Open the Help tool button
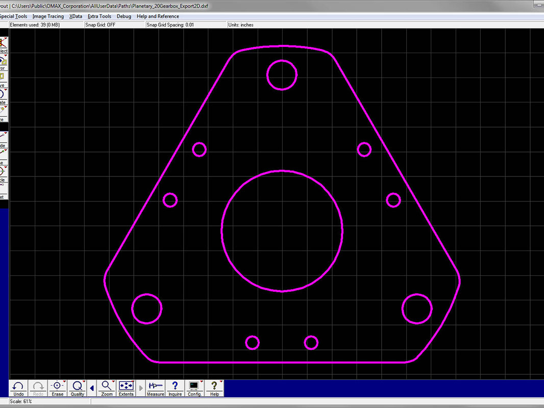This screenshot has height=408, width=544. point(214,388)
